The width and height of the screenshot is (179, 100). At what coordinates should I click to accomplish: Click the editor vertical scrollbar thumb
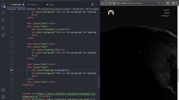(99, 82)
